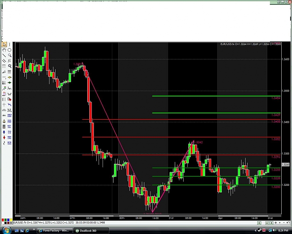This screenshot has height=234, width=292.
Task: Open the calculator tool
Action: tap(4, 126)
